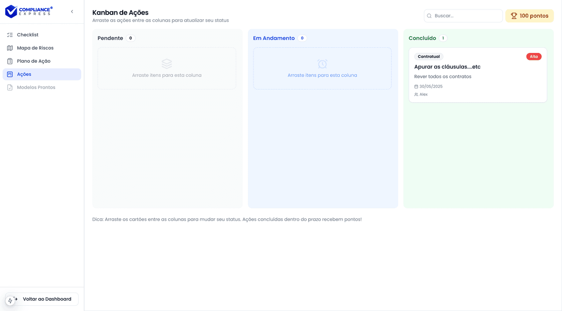The height and width of the screenshot is (311, 562).
Task: Click the Voltar ao Dashboard button
Action: pyautogui.click(x=42, y=299)
